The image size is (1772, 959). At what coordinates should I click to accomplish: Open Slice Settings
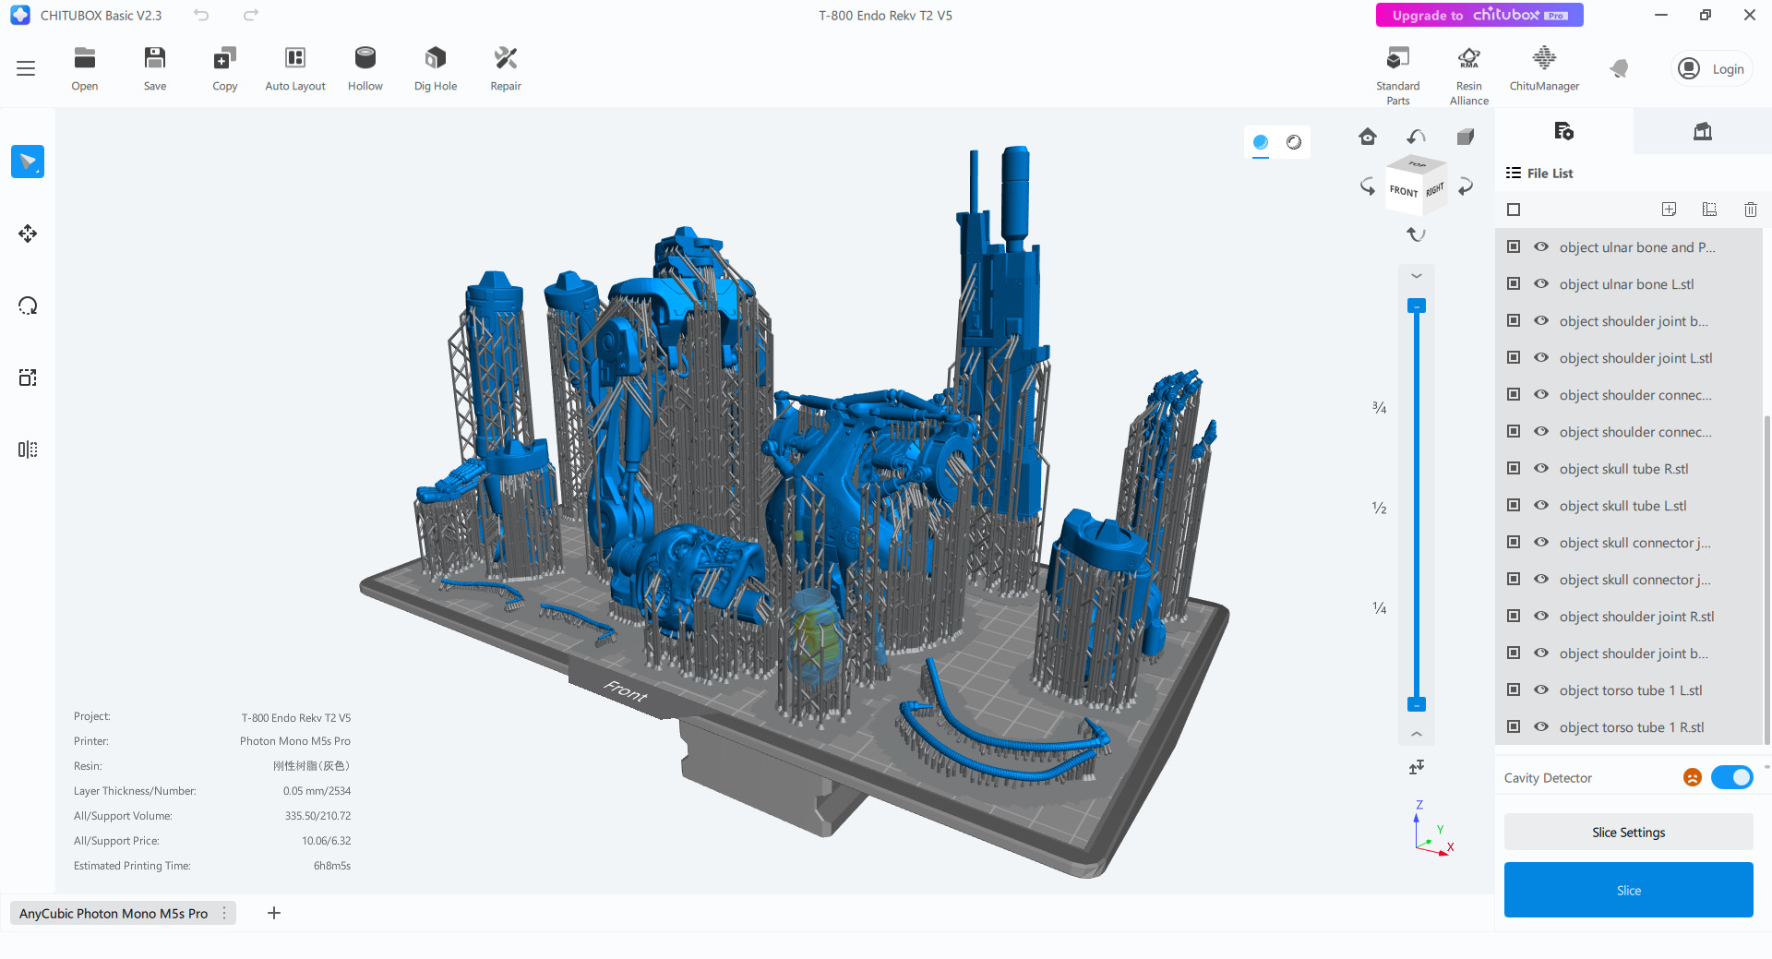(x=1629, y=832)
